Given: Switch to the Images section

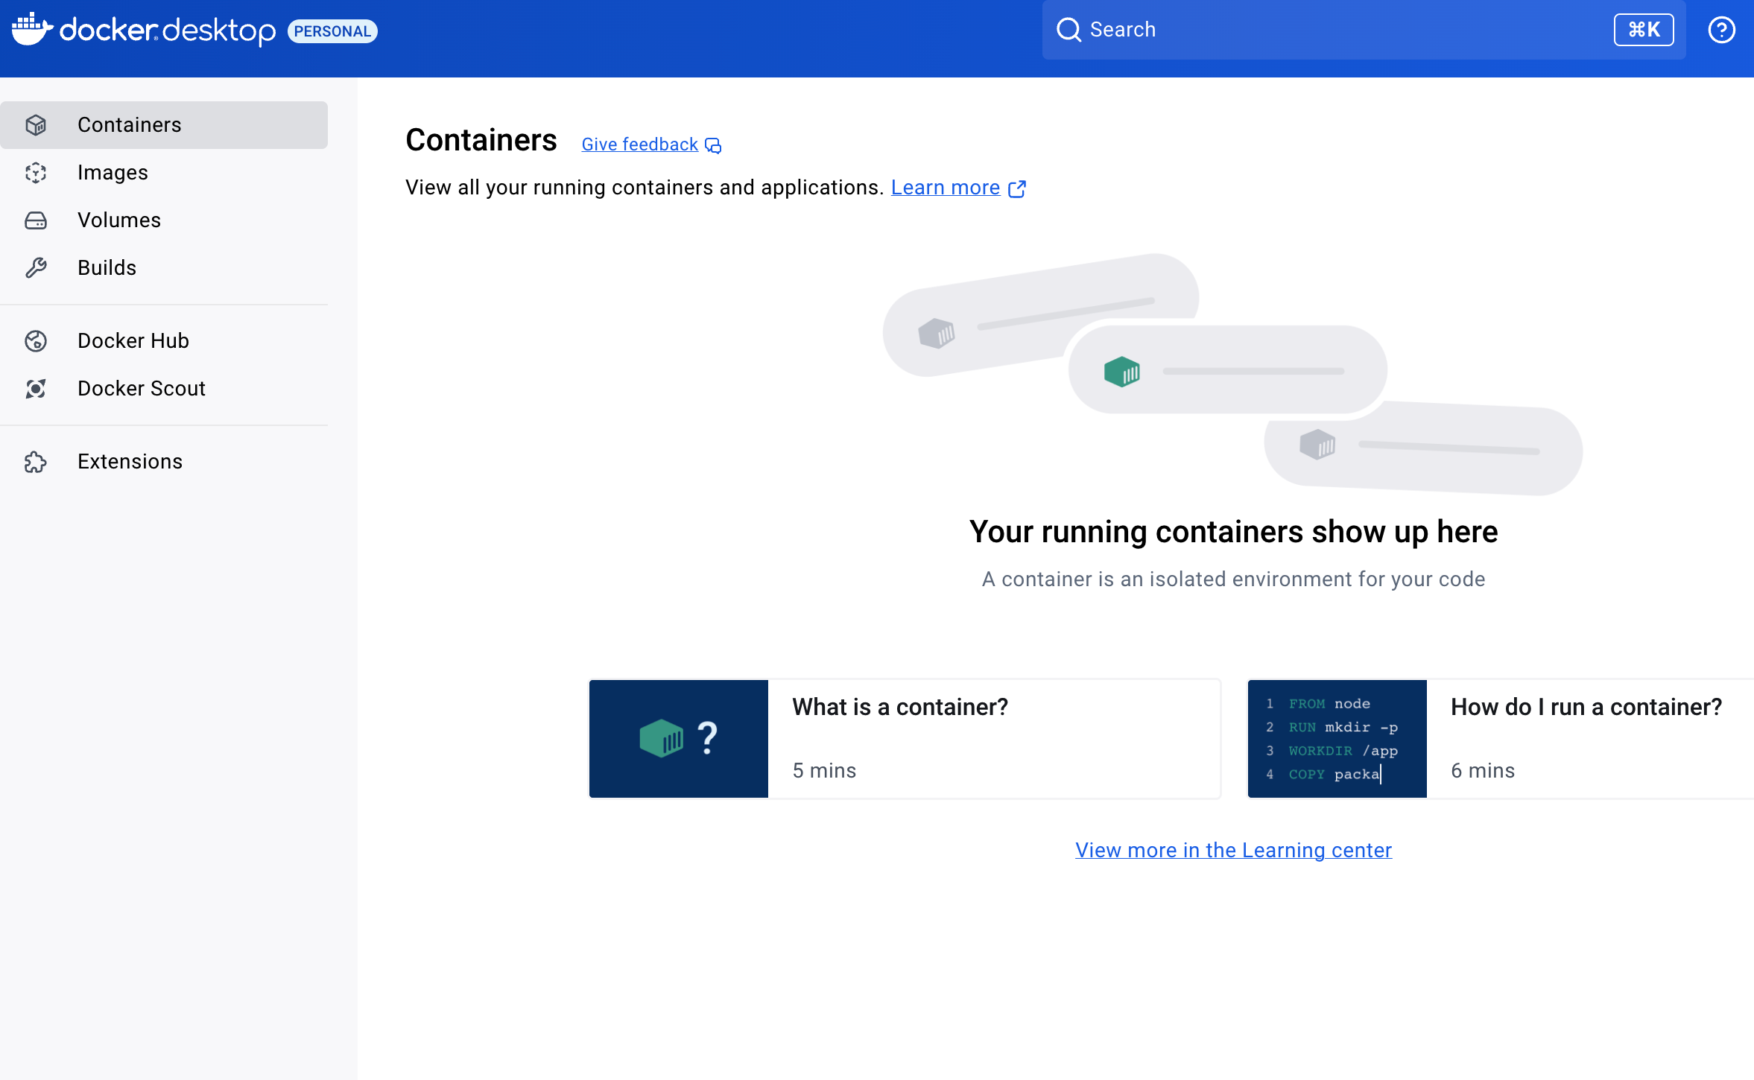Looking at the screenshot, I should click(x=113, y=172).
